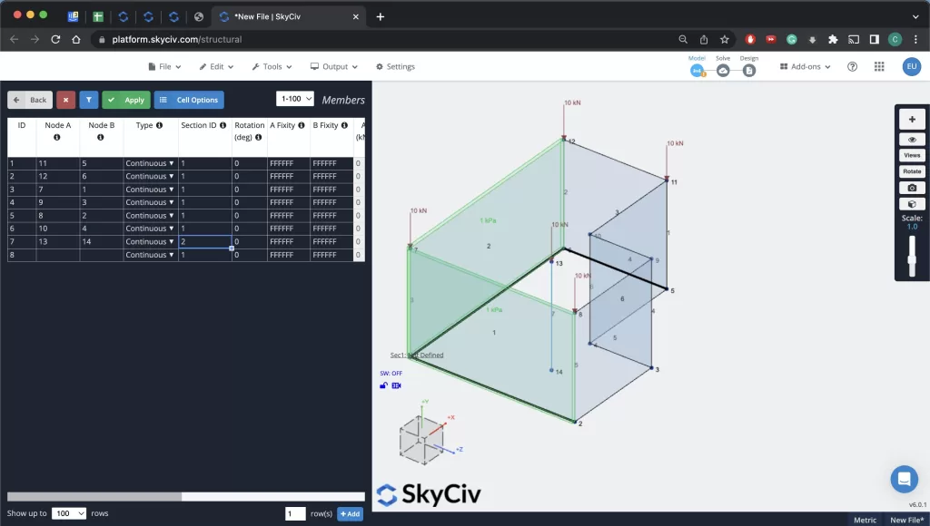Show Section ID column info icon
Viewport: 930px width, 526px height.
point(223,125)
